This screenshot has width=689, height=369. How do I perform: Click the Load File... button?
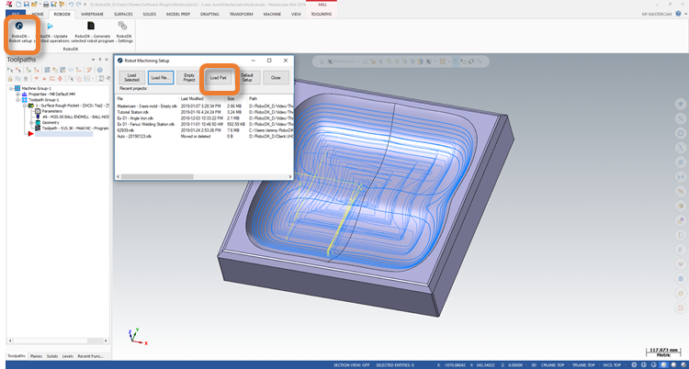click(x=160, y=78)
